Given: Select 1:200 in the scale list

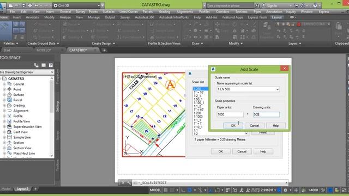Looking at the screenshot, I should 197,113.
